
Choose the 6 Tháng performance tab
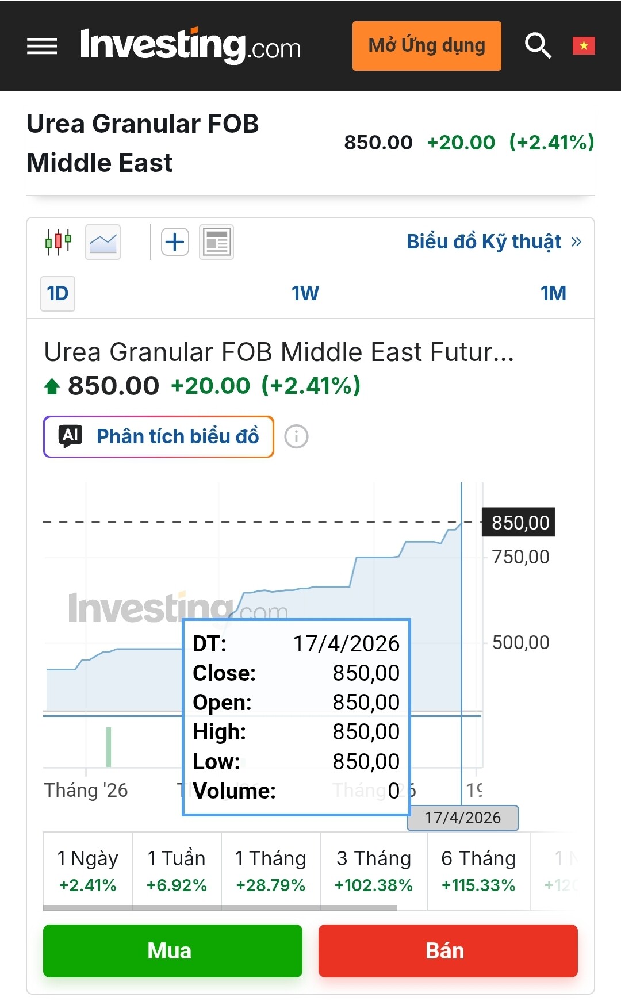click(478, 870)
